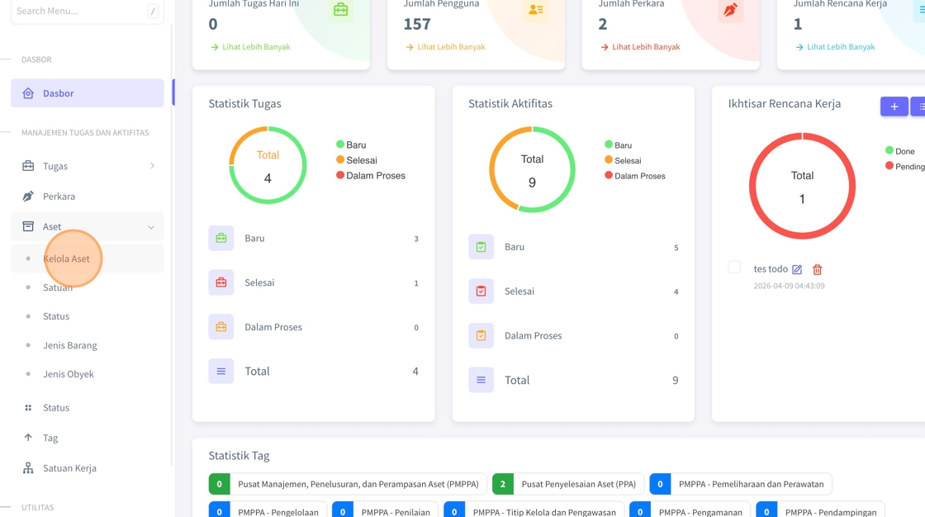Toggle Dalam Proses legend in Statistik Tugas chart
The image size is (925, 517).
point(371,175)
